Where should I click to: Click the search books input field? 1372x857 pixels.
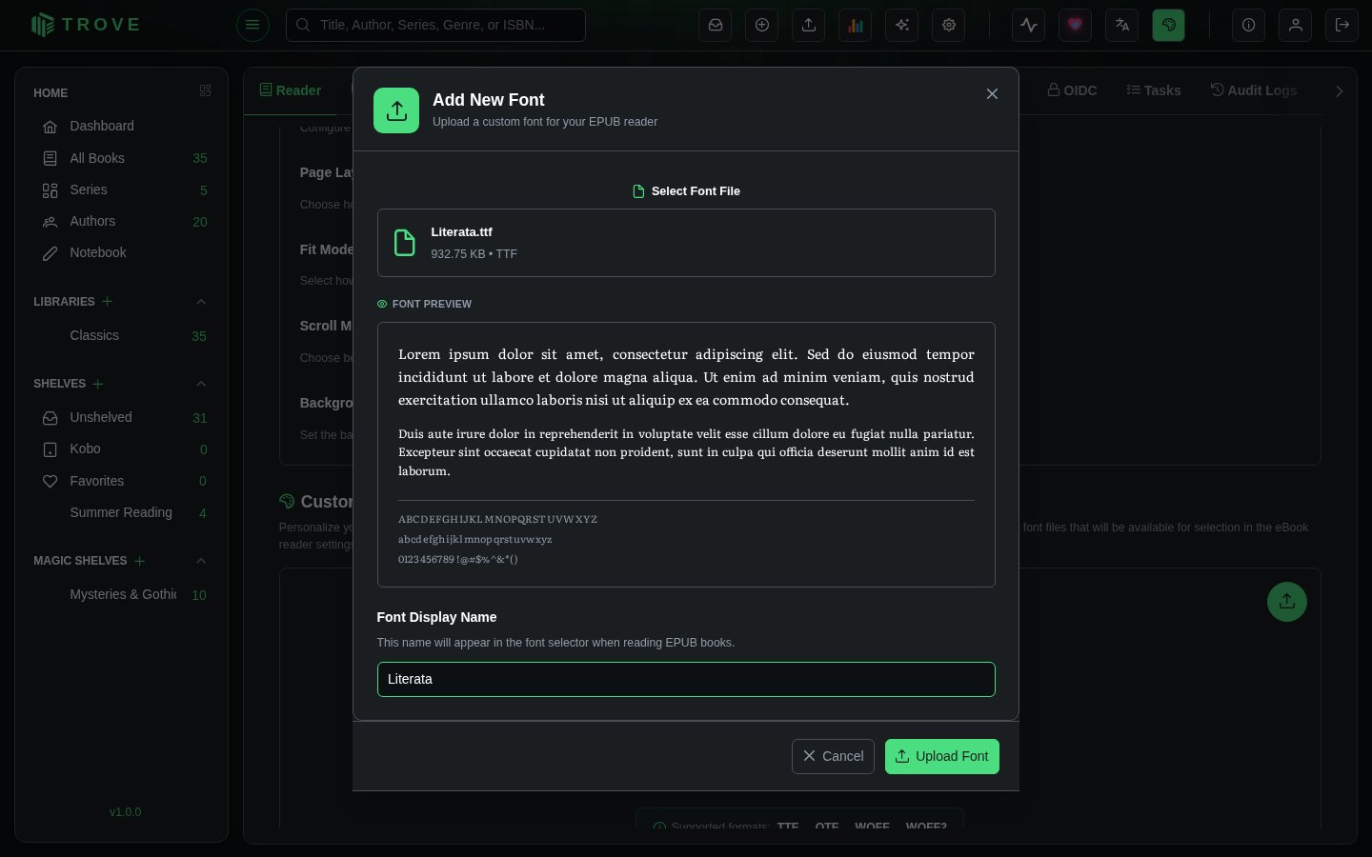coord(435,25)
